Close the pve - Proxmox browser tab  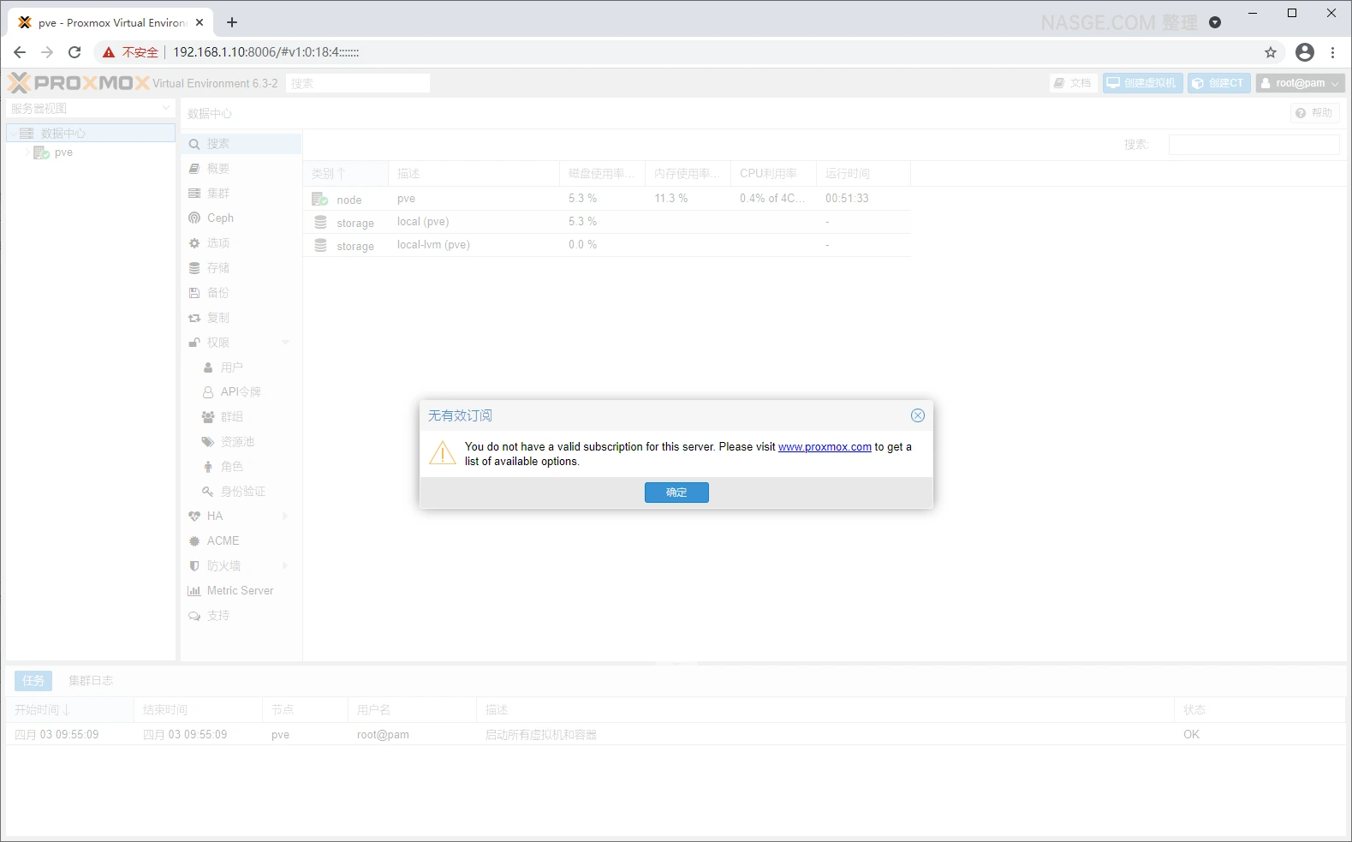point(200,22)
